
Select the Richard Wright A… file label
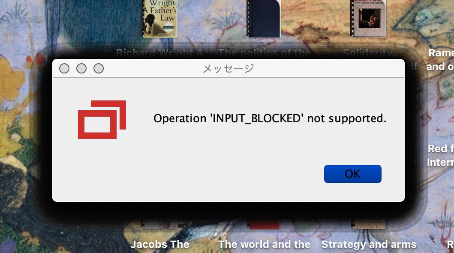[x=159, y=53]
